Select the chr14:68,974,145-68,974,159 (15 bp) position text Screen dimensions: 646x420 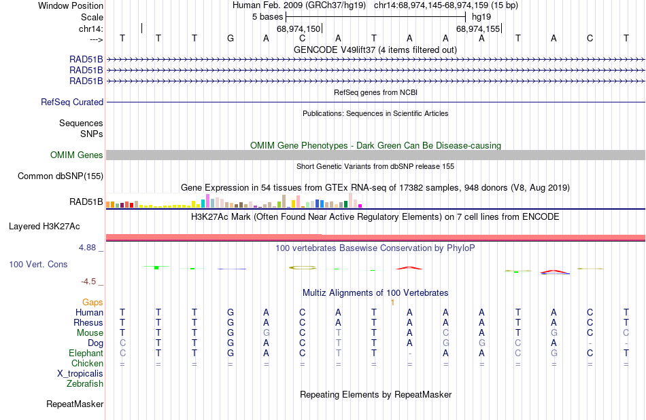click(x=446, y=5)
